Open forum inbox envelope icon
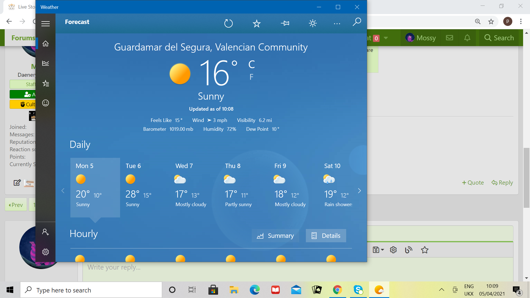Screen dimensions: 530x298 [449, 38]
